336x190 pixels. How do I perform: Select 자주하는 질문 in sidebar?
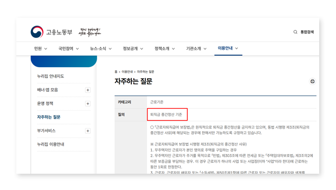tap(49, 117)
